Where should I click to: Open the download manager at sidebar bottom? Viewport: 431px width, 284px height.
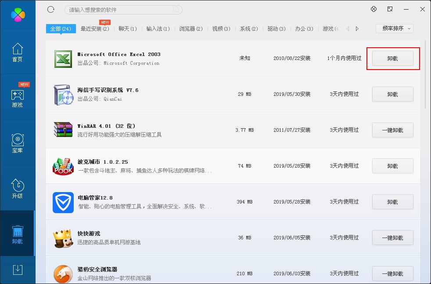coord(18,270)
